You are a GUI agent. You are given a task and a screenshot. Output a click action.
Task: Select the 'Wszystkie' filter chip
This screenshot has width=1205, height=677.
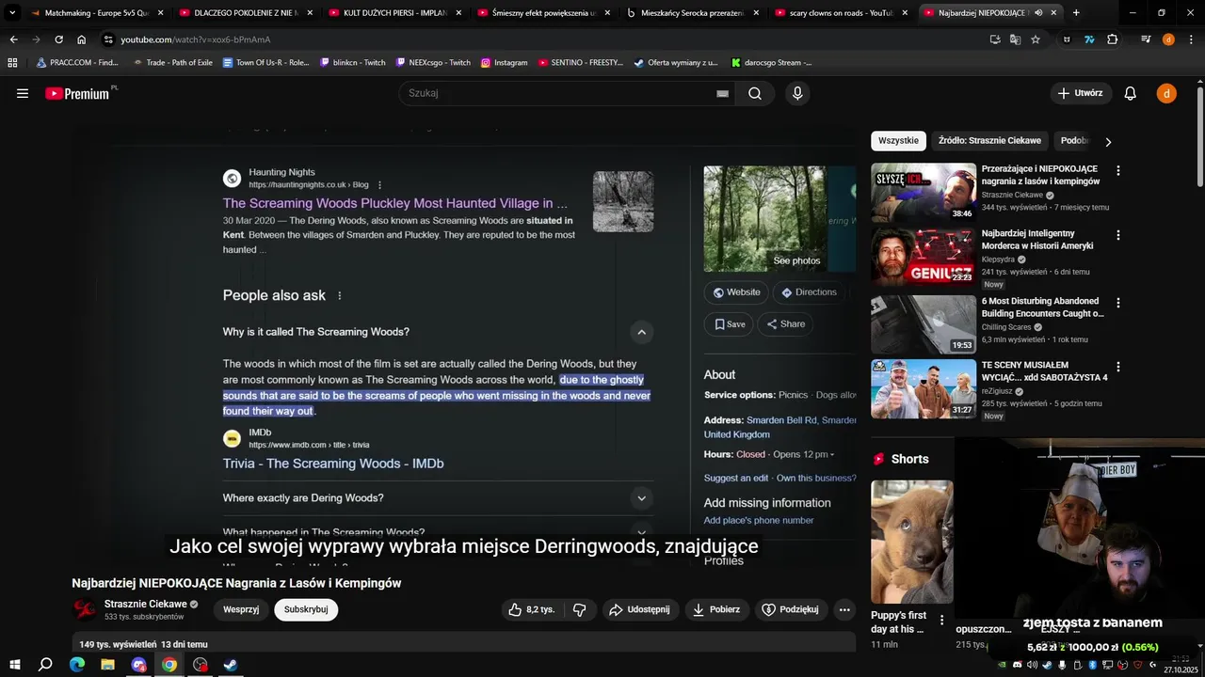click(898, 140)
